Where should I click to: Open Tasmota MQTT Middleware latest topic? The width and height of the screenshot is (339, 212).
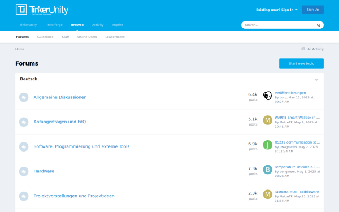pos(297,192)
